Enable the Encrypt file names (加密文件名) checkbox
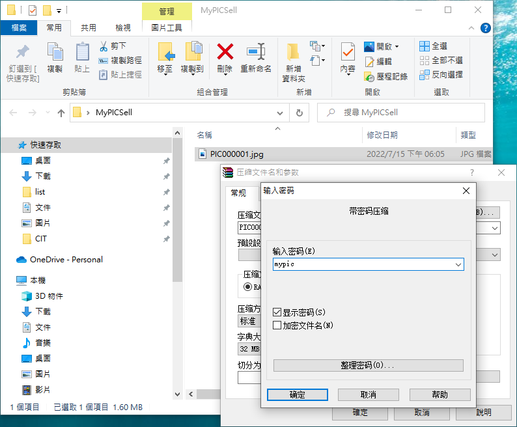The height and width of the screenshot is (427, 517). click(x=278, y=325)
